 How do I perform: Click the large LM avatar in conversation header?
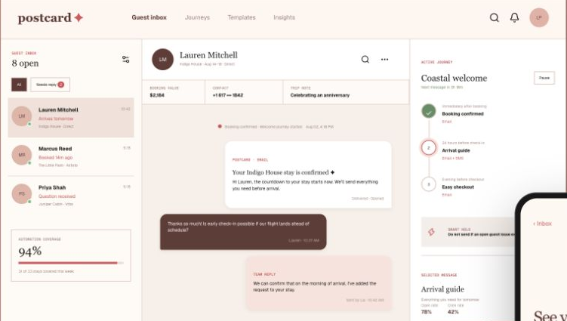point(162,60)
